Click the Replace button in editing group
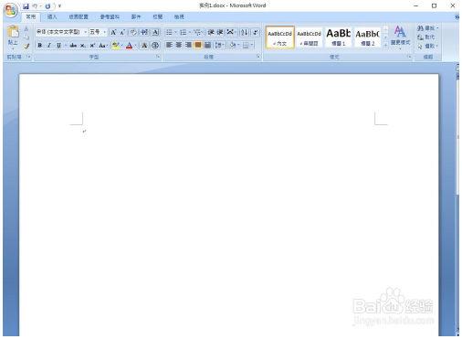Viewport: 462px width, 339px height. (x=426, y=37)
